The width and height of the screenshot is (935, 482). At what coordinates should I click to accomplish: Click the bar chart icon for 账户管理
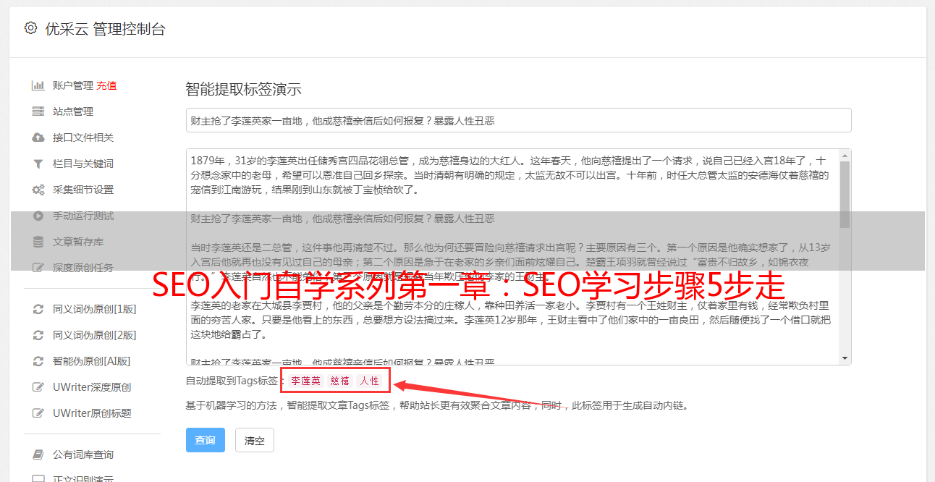[38, 85]
